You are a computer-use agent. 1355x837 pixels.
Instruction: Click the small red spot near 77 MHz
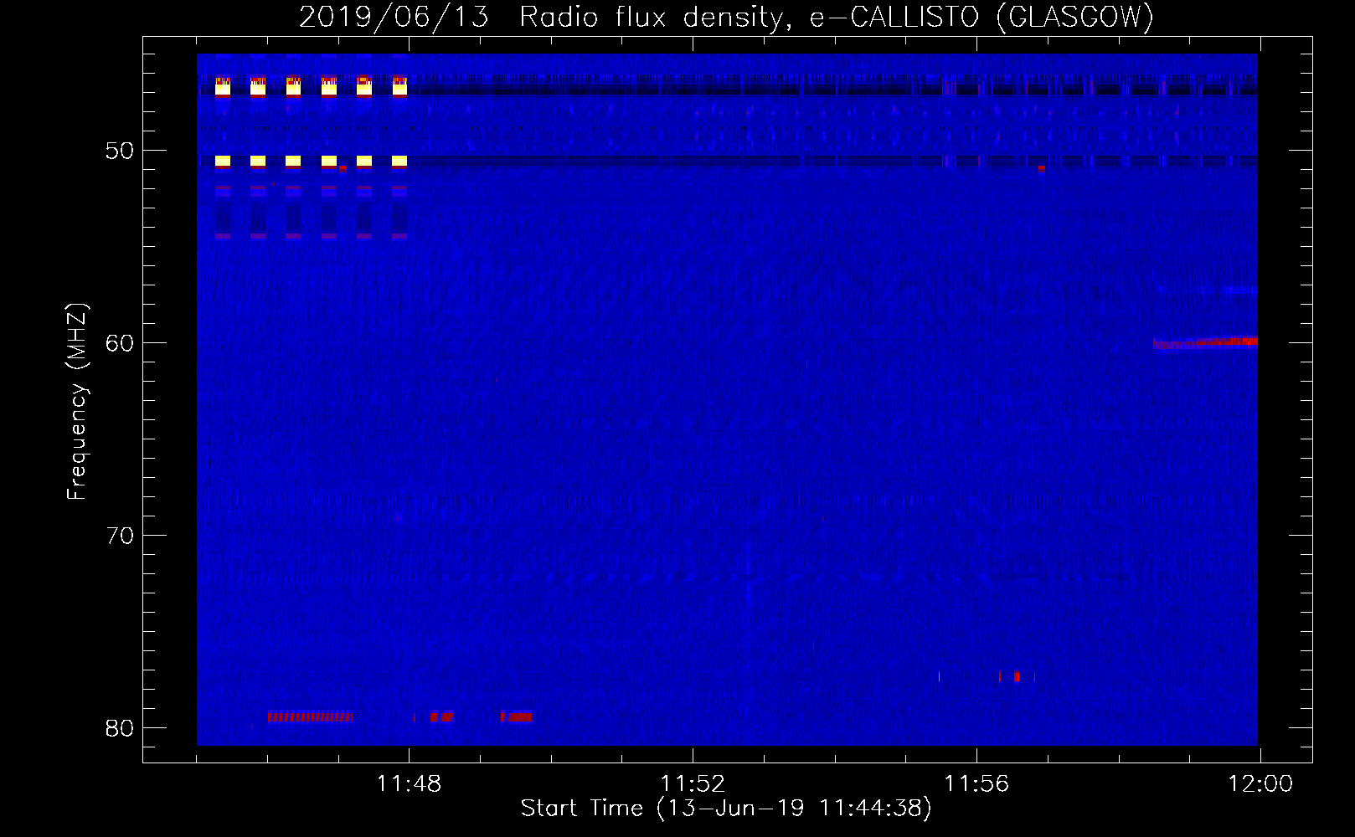[1017, 676]
